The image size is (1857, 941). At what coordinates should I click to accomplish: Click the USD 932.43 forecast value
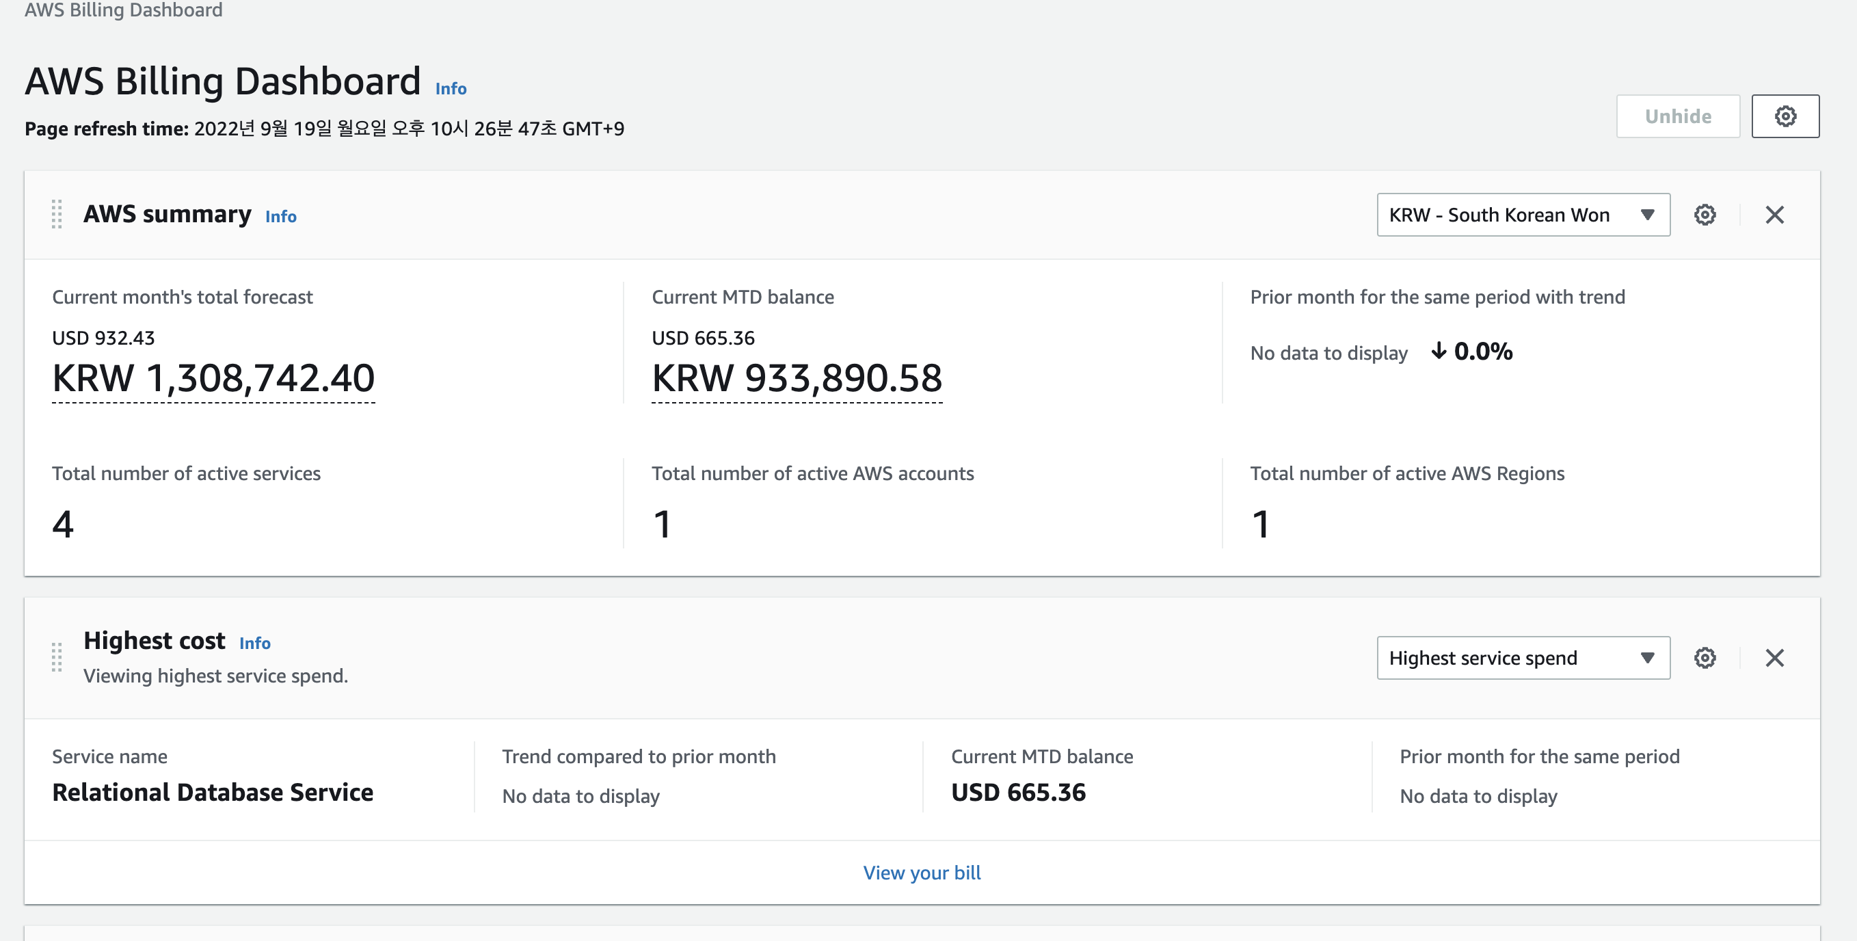click(103, 339)
